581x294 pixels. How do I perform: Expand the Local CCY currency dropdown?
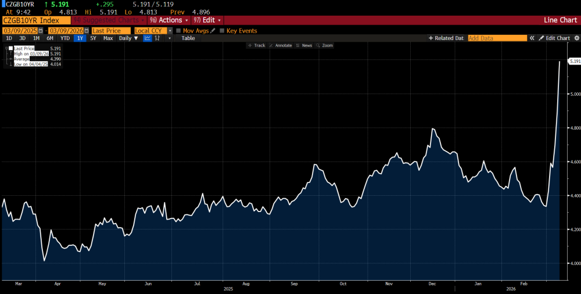170,31
